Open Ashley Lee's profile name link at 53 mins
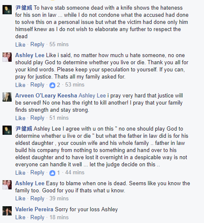The image size is (204, 223). coord(30,55)
